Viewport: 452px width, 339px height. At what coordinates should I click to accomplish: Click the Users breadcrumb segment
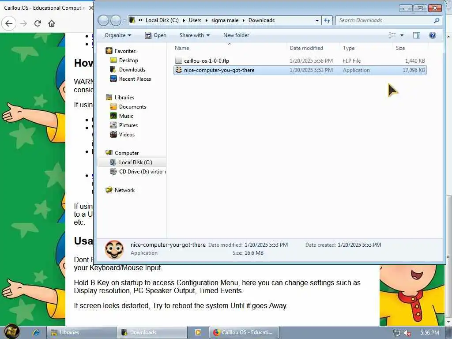(x=195, y=20)
